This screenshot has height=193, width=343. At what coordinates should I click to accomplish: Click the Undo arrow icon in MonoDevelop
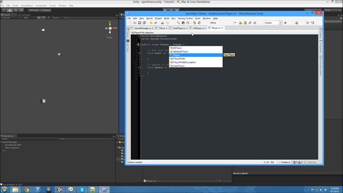[151, 23]
